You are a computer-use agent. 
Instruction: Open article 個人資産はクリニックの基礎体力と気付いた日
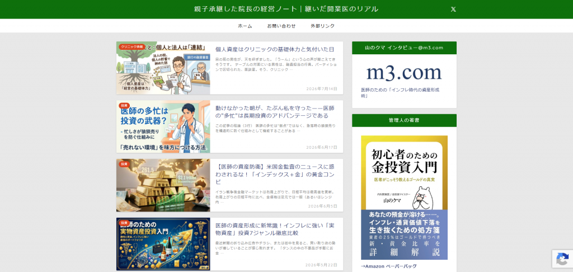(x=274, y=49)
